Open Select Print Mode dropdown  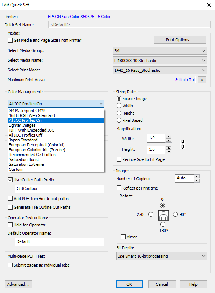coord(160,70)
